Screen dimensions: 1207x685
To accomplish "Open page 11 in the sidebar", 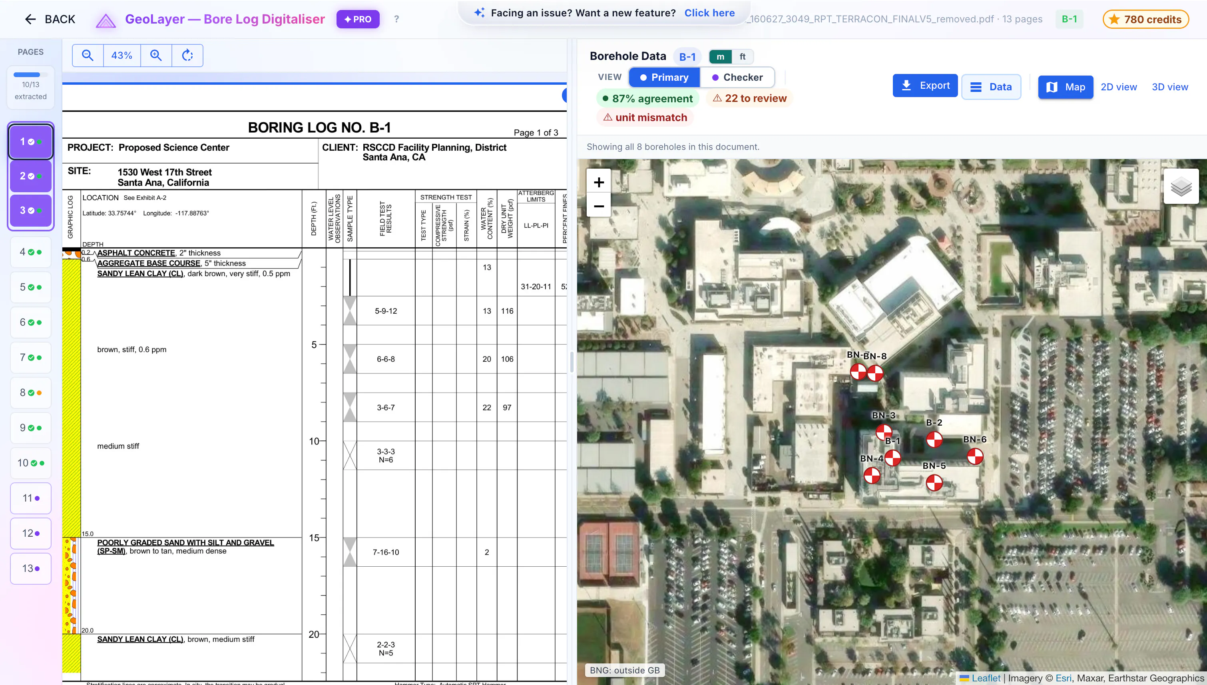I will 31,498.
